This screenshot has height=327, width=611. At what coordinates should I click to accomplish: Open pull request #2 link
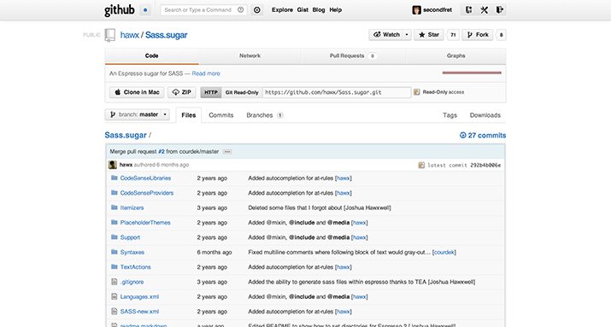162,151
